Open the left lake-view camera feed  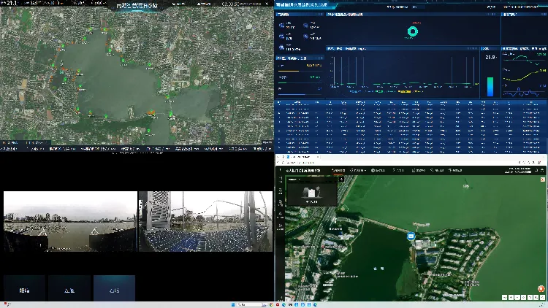tap(70, 221)
